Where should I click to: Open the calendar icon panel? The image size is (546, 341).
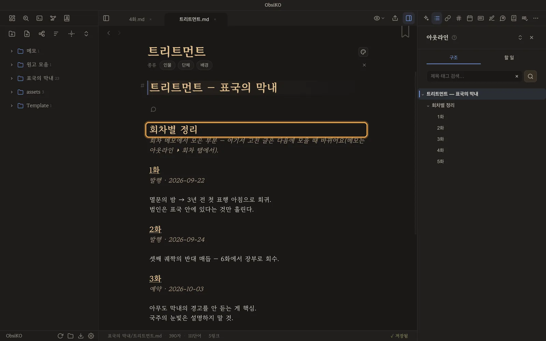[x=470, y=18]
